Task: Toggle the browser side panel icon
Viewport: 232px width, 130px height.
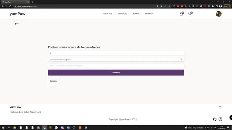Action: [x=217, y=6]
